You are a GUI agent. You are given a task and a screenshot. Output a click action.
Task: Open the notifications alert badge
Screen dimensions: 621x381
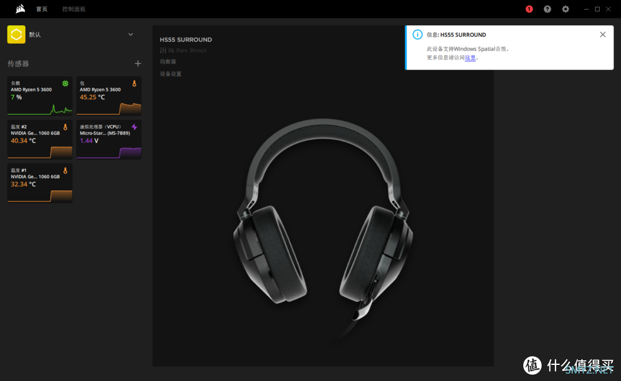pos(529,9)
